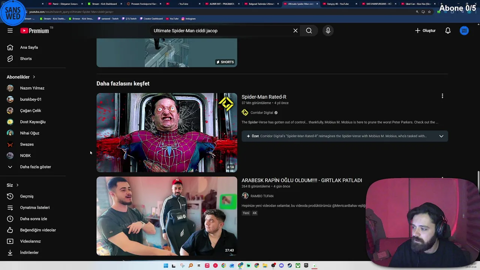Open the sanswed - Twitch bookmark
This screenshot has height=270, width=480.
click(108, 19)
